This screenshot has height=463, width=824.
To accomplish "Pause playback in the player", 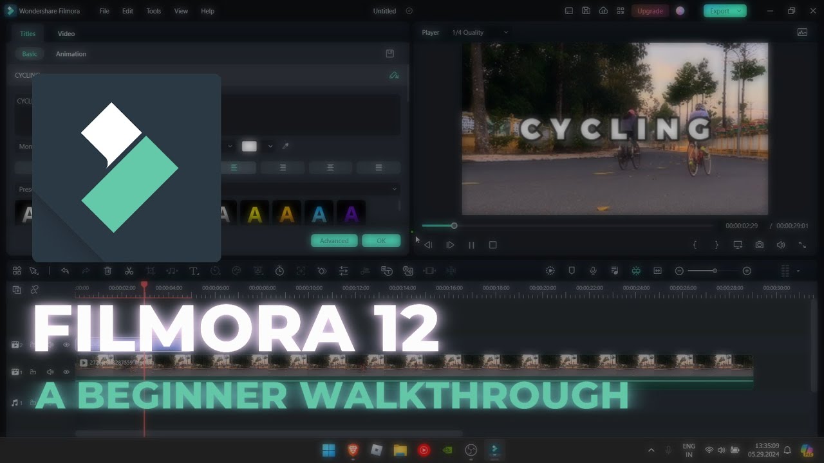I will (471, 245).
